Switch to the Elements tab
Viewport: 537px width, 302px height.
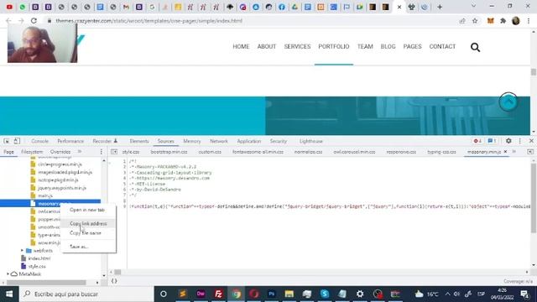click(139, 141)
